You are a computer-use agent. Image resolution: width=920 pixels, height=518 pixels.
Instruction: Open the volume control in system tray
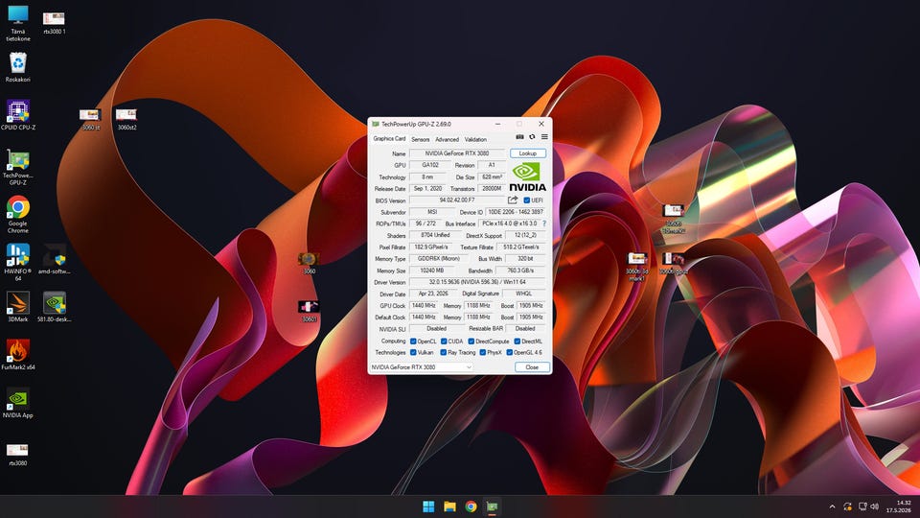(875, 506)
